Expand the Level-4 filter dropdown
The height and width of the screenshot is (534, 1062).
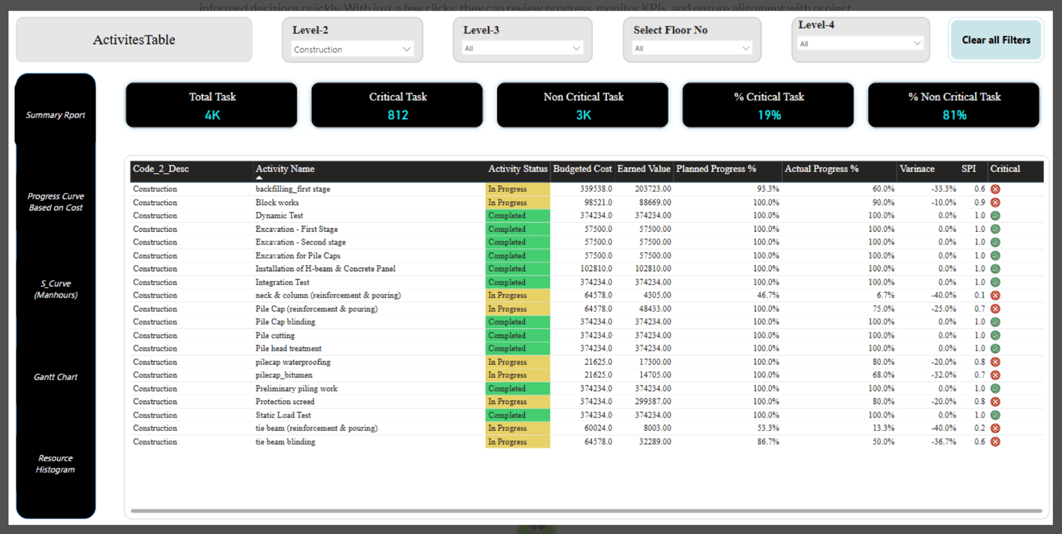pyautogui.click(x=860, y=44)
